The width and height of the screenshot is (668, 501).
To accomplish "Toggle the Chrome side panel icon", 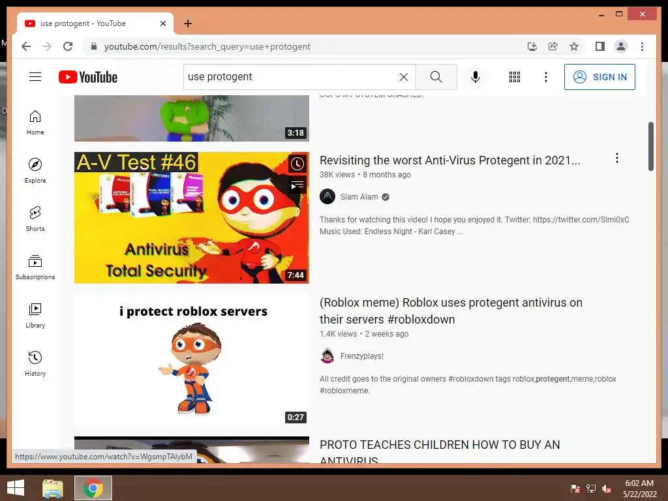I will point(600,46).
